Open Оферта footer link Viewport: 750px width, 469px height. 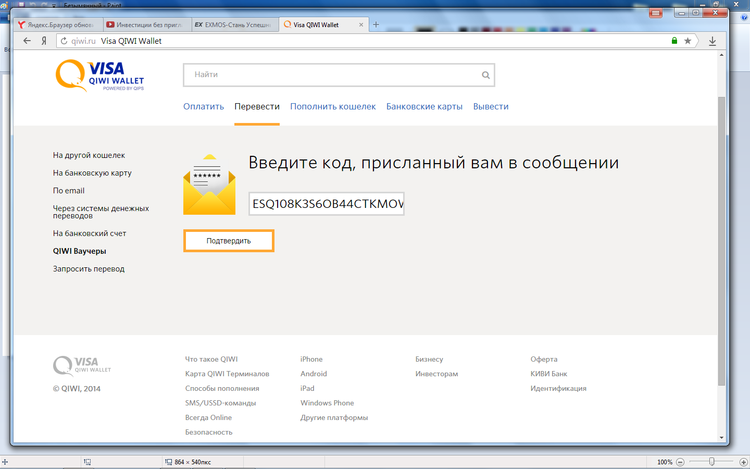click(x=544, y=359)
